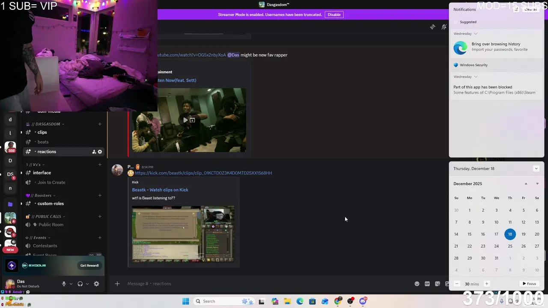Add a channel to DASGASDOM category
Viewport: 548px width, 308px height.
(x=100, y=124)
